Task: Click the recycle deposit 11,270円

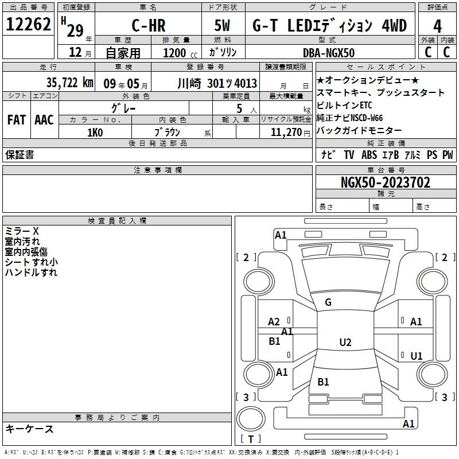Action: click(x=290, y=133)
